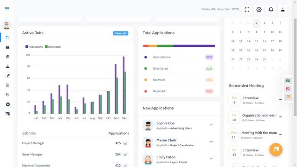Viewport: 297px width, 167px height.
Task: Click the orange icon in the side panel
Action: click(x=288, y=97)
